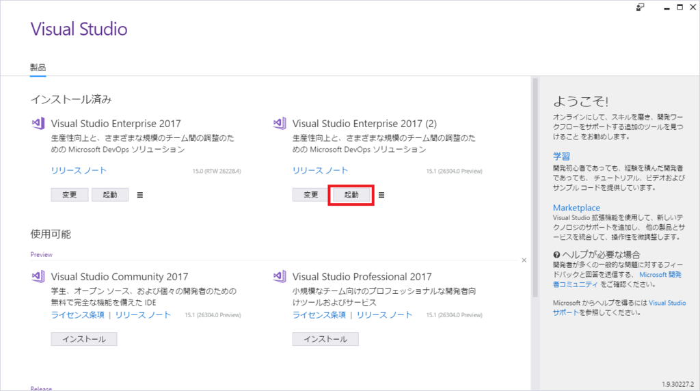Open the 学習 link in welcome panel
This screenshot has height=391, width=700.
point(561,157)
